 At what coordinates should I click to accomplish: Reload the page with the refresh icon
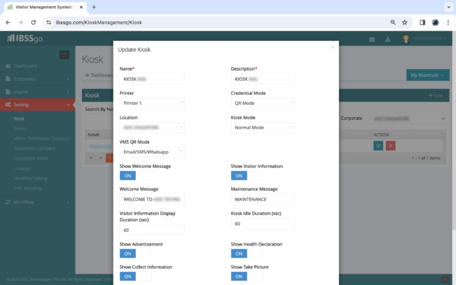point(33,22)
